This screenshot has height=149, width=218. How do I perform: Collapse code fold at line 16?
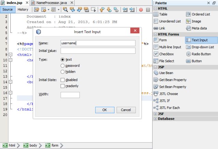[11, 93]
